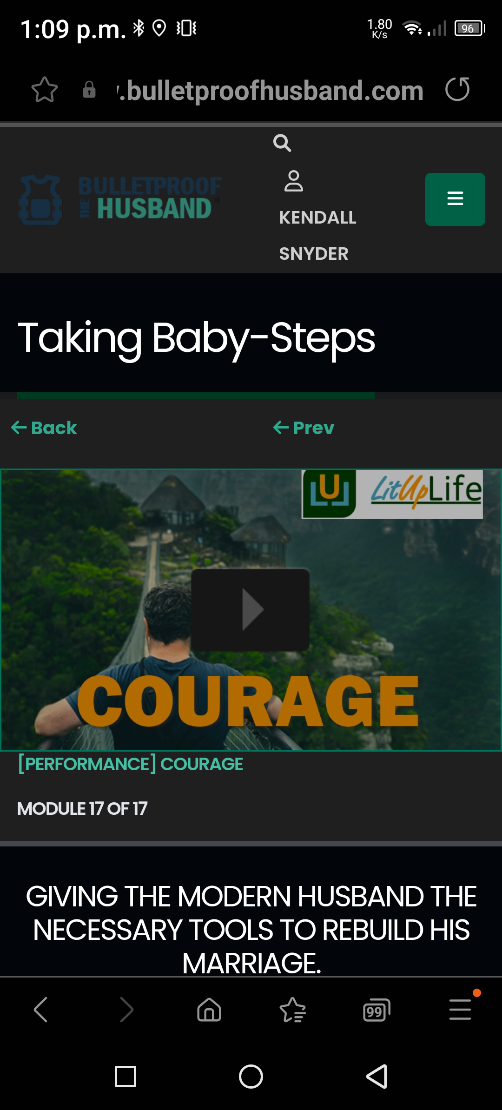This screenshot has width=502, height=1110.
Task: Open browser bookmarks list icon
Action: [293, 1010]
